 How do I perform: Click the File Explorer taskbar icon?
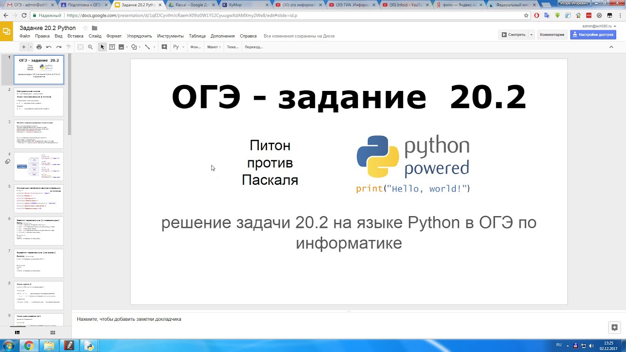(x=49, y=346)
